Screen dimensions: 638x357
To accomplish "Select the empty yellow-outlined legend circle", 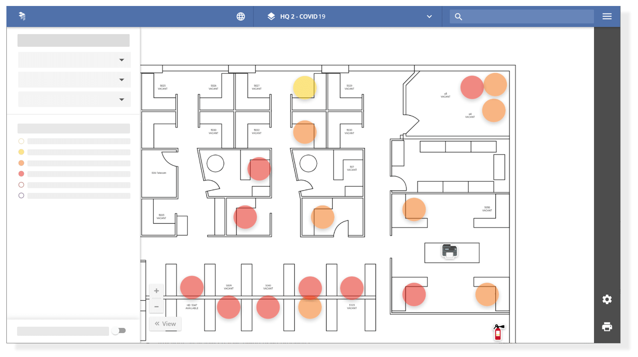I will point(21,141).
